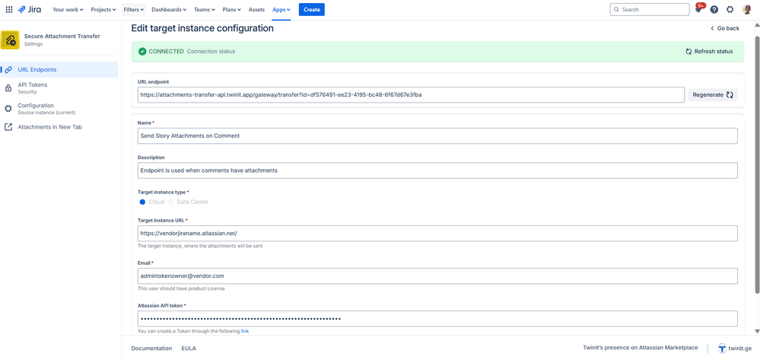
Task: Open the user profile avatar
Action: coord(746,9)
